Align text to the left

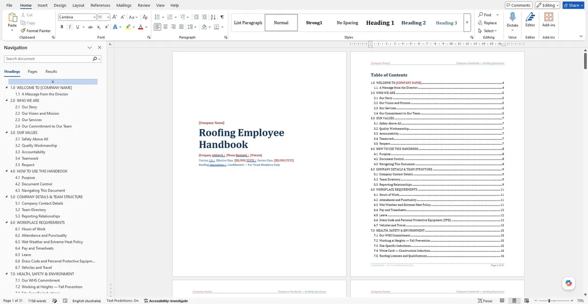[x=157, y=27]
